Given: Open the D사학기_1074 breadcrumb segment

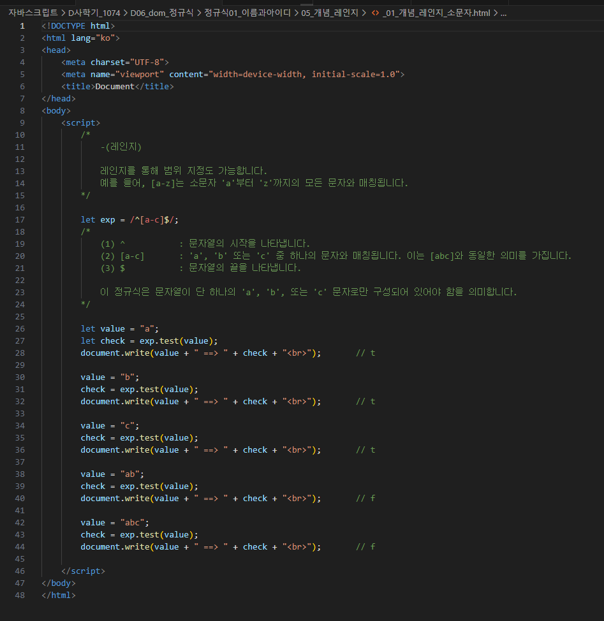Looking at the screenshot, I should point(94,13).
